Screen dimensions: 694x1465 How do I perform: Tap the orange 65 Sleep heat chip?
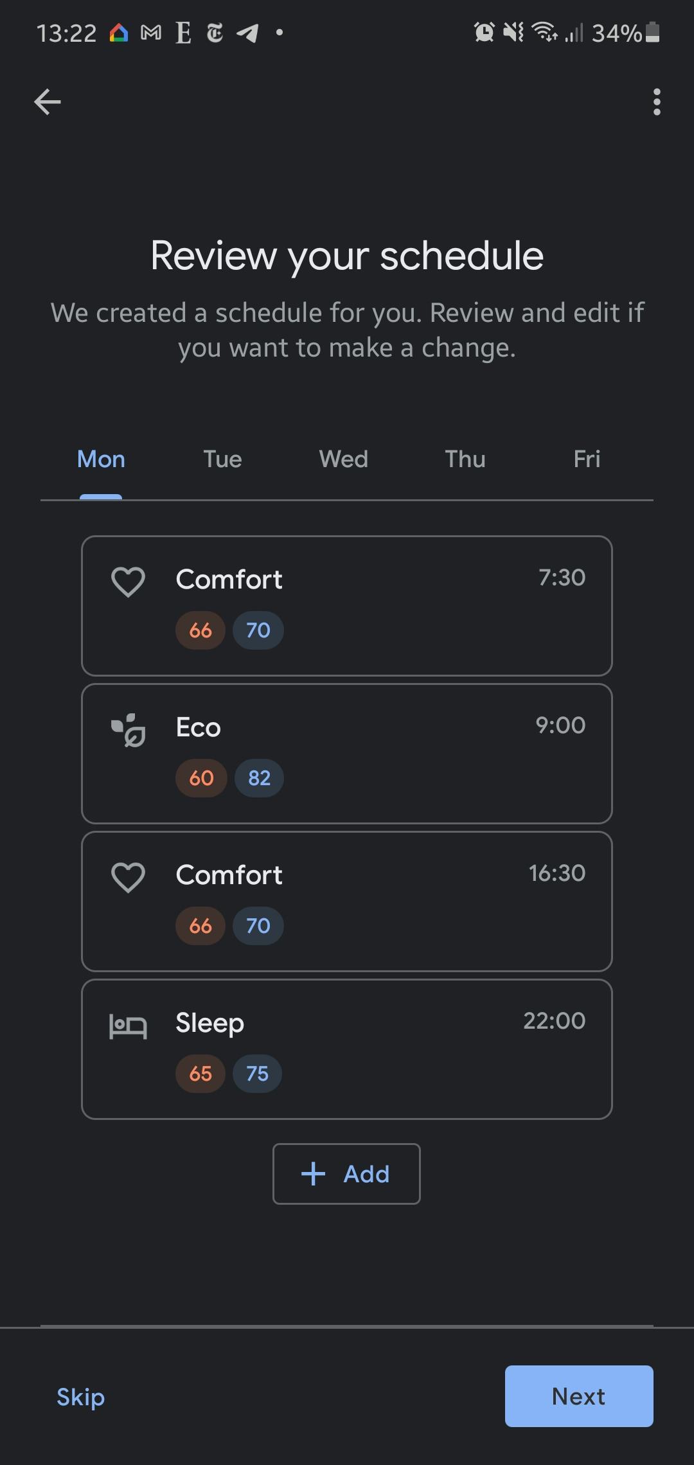coord(200,1074)
